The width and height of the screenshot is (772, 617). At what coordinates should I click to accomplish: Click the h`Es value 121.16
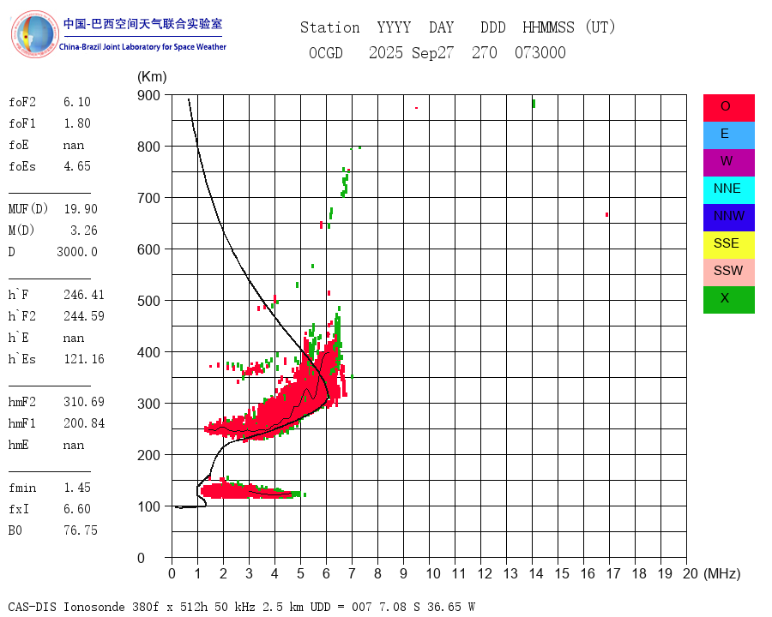[x=84, y=359]
